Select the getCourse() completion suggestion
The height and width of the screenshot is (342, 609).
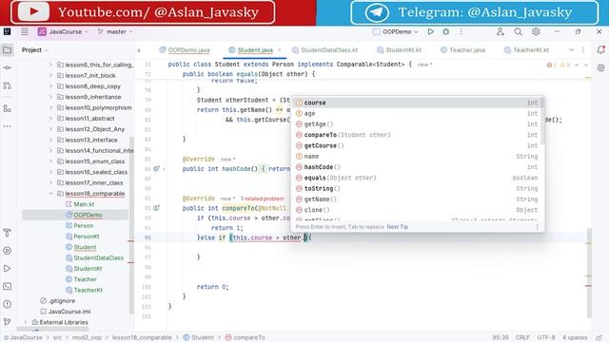click(417, 145)
